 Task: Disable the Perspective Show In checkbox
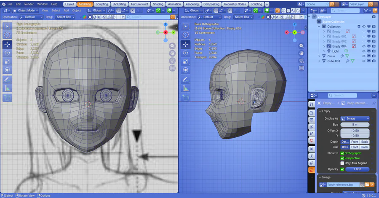pos(342,158)
